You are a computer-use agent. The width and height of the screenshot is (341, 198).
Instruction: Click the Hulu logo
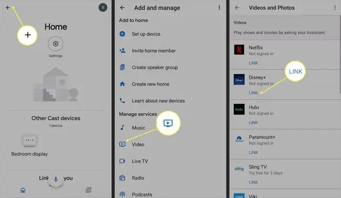[239, 109]
